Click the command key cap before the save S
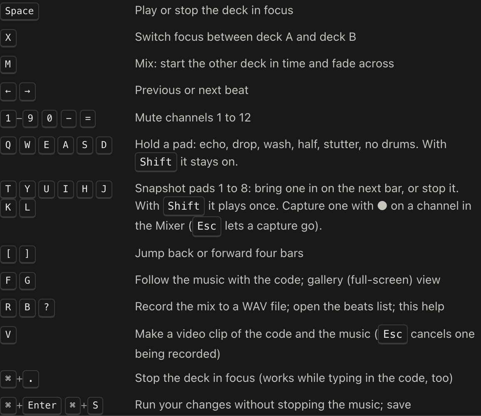Image resolution: width=481 pixels, height=416 pixels. (73, 406)
